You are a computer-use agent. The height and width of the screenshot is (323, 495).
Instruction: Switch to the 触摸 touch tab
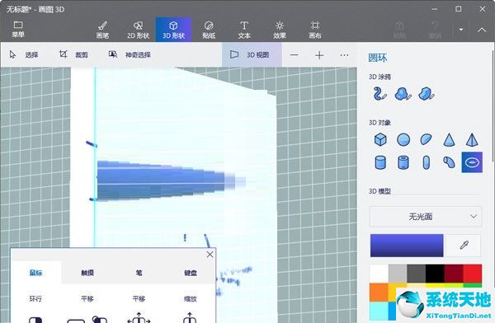[87, 273]
